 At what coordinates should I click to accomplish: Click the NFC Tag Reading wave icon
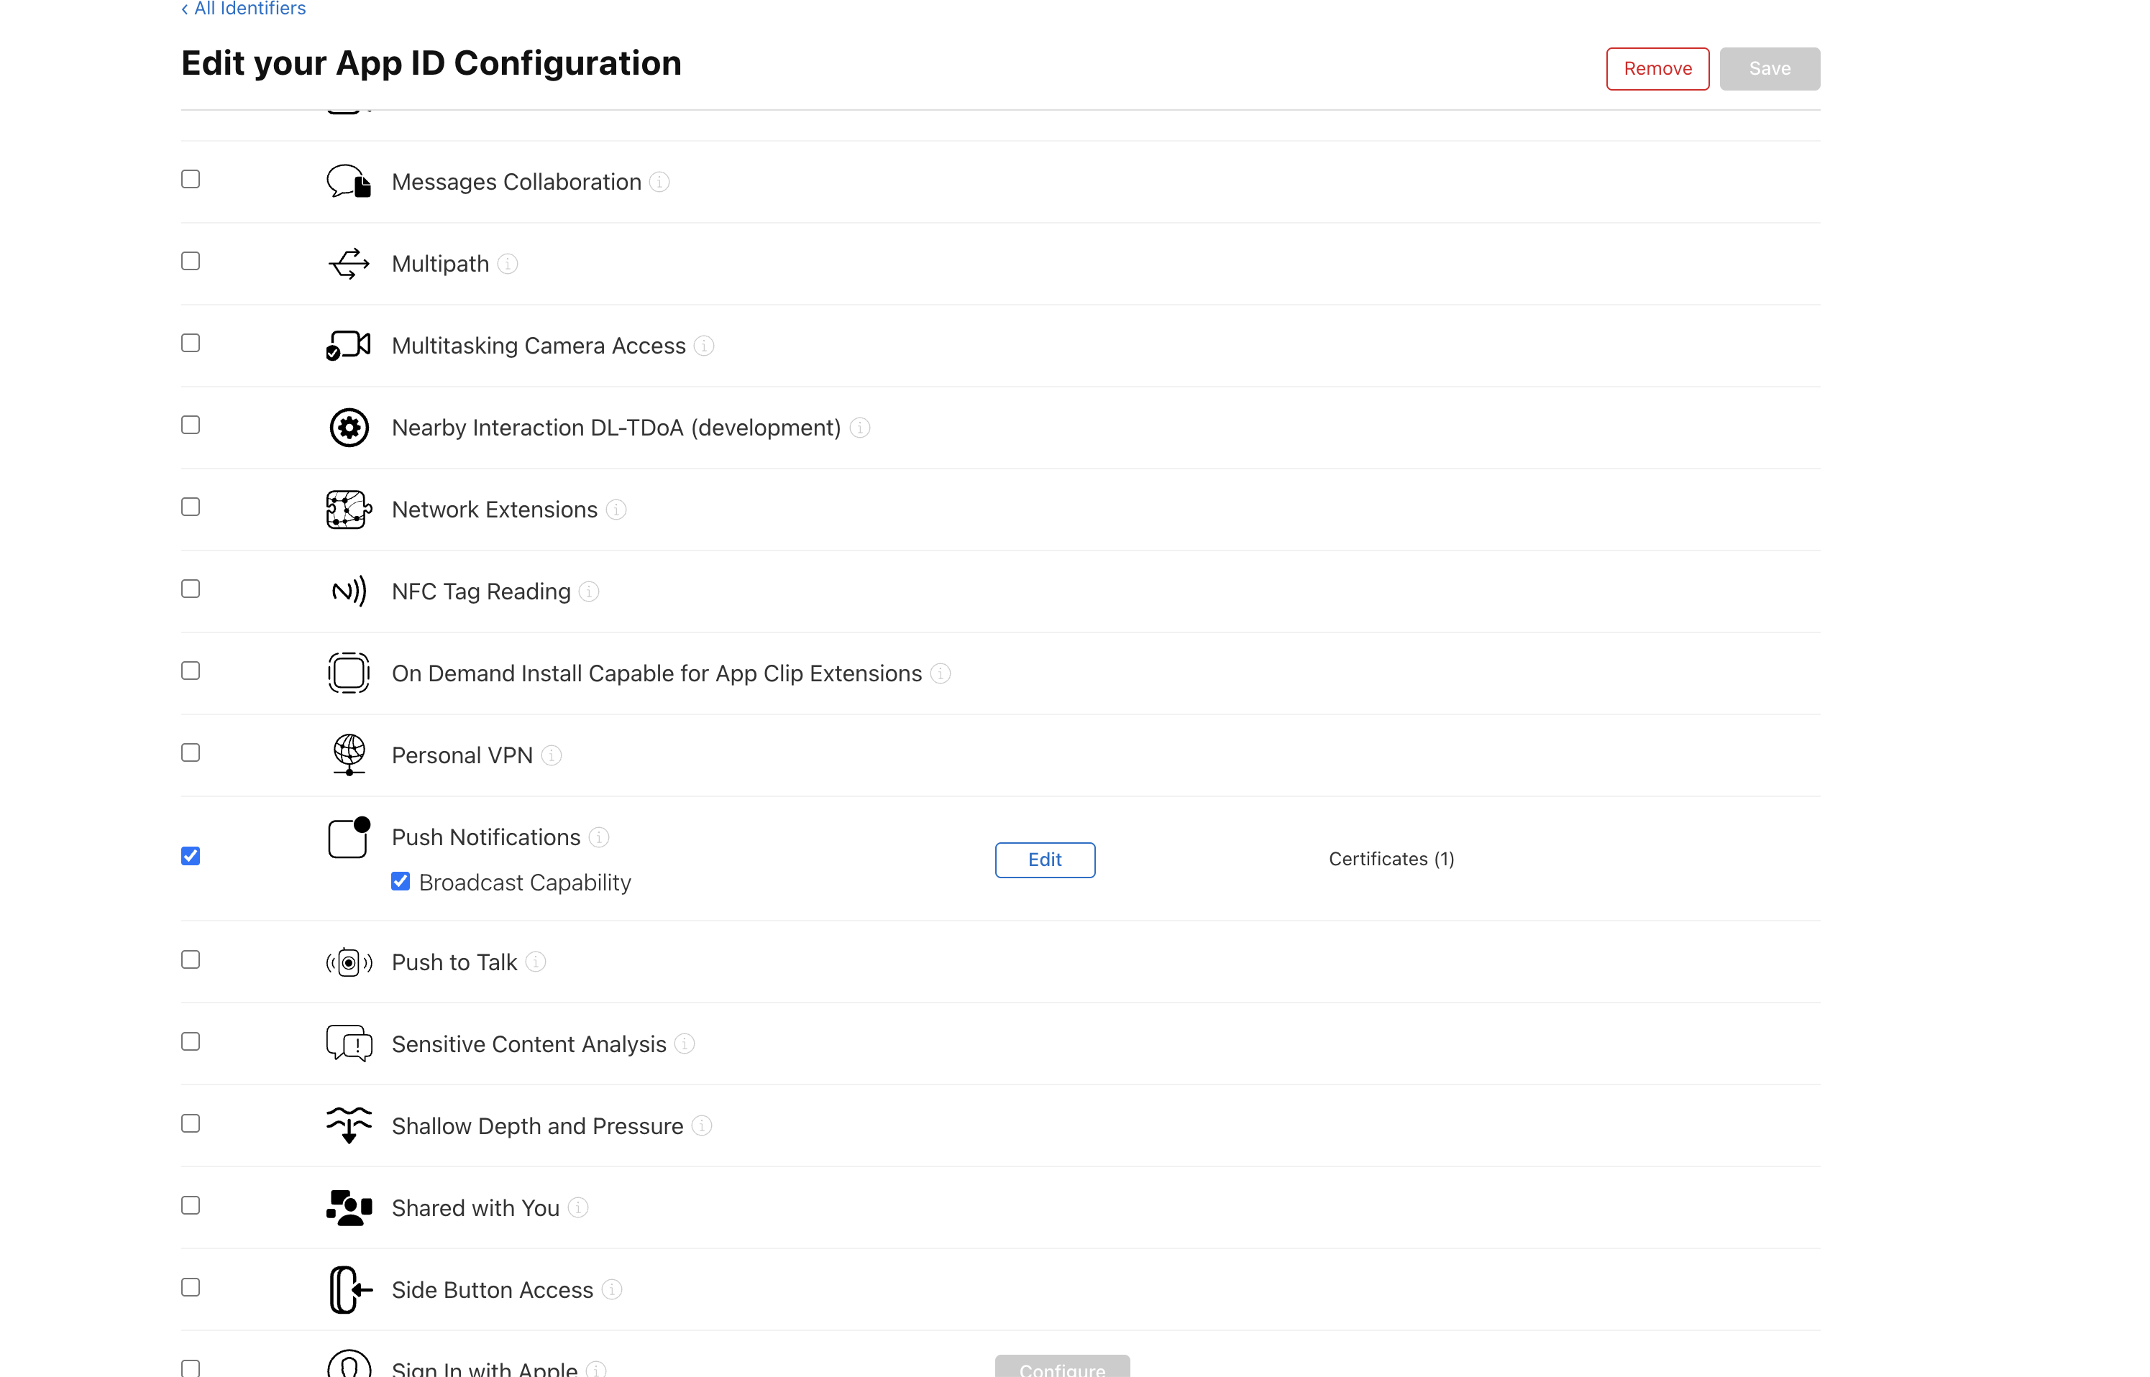[x=349, y=591]
